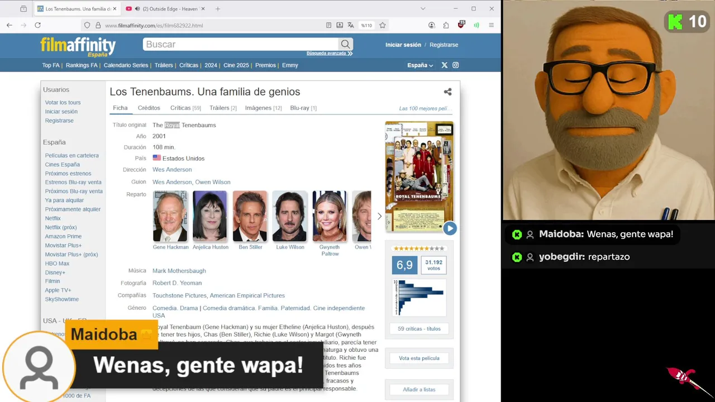Open the Cine 2025 menu item
The height and width of the screenshot is (402, 715).
(x=236, y=65)
